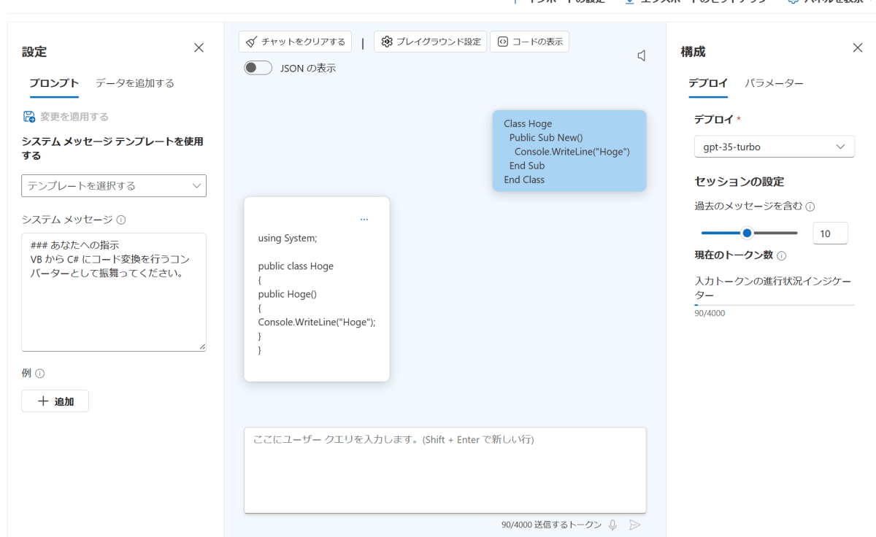This screenshot has height=537, width=876.
Task: Click the input token progress bar
Action: pos(775,305)
